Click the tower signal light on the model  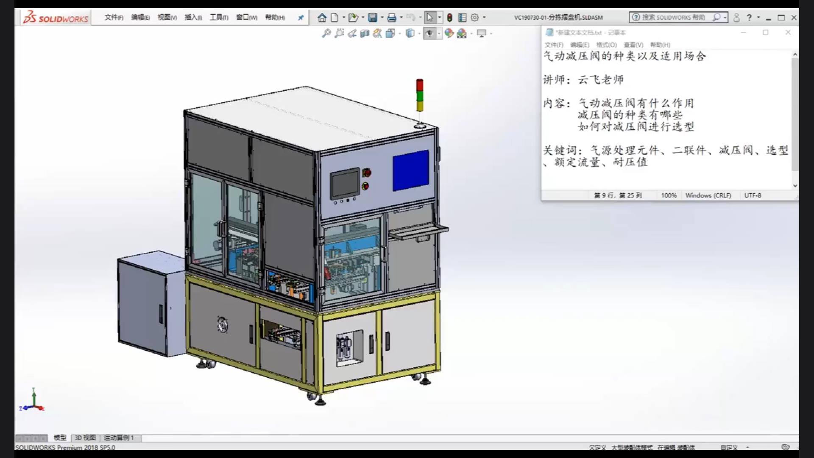419,95
